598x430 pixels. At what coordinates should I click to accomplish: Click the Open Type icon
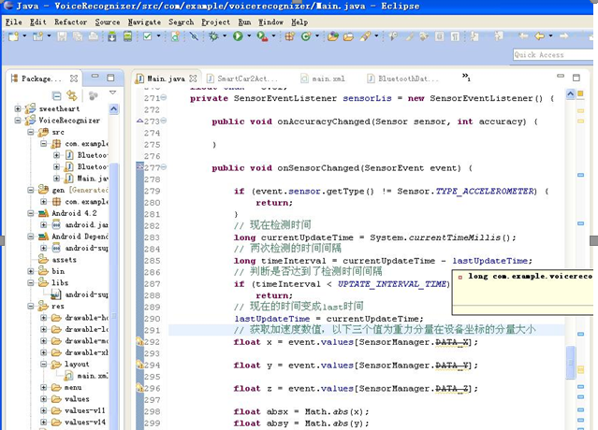tap(332, 36)
